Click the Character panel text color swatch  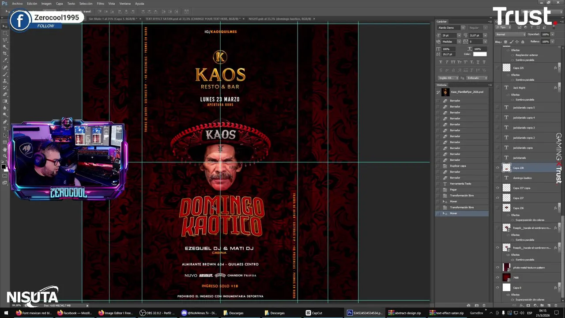(x=480, y=54)
